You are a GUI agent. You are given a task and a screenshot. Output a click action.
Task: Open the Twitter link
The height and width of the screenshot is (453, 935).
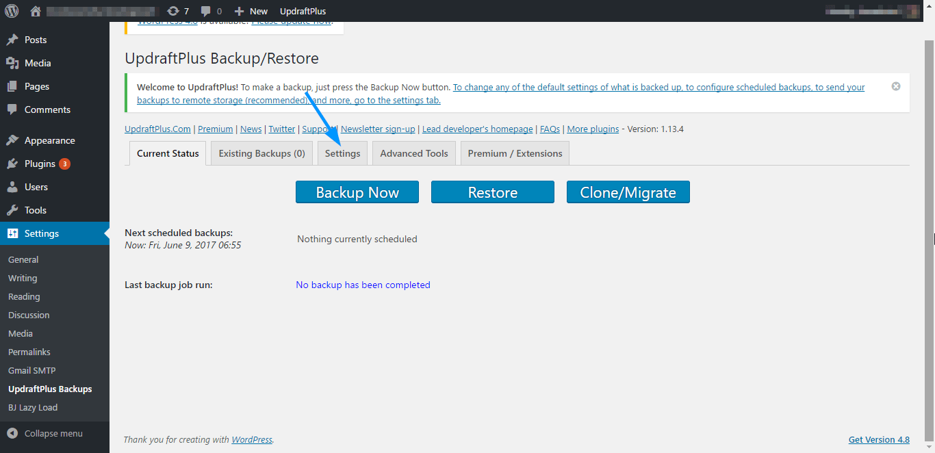[282, 129]
